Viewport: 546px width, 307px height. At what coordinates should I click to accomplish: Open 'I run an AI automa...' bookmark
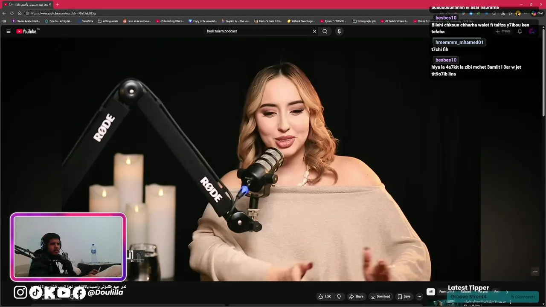(137, 21)
